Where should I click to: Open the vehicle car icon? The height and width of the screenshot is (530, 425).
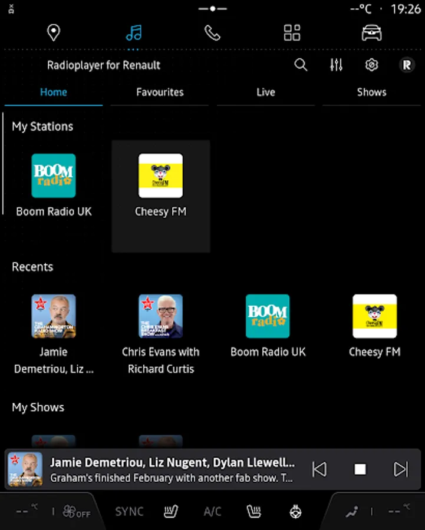click(371, 33)
